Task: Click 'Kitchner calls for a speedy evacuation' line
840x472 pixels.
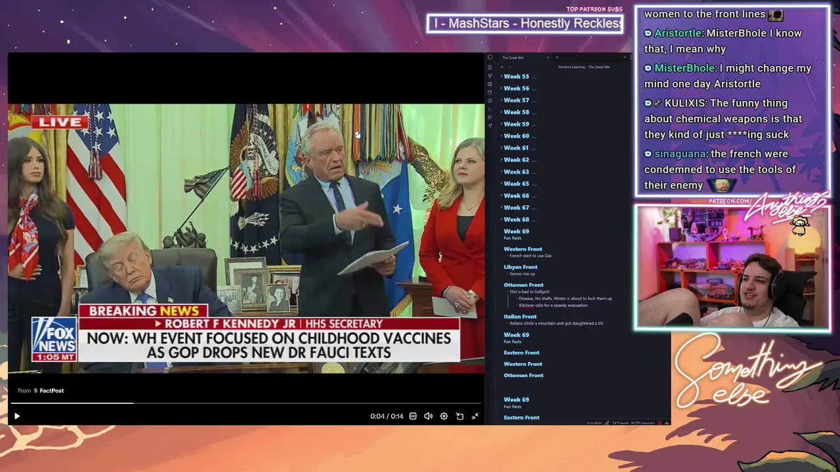Action: [553, 305]
